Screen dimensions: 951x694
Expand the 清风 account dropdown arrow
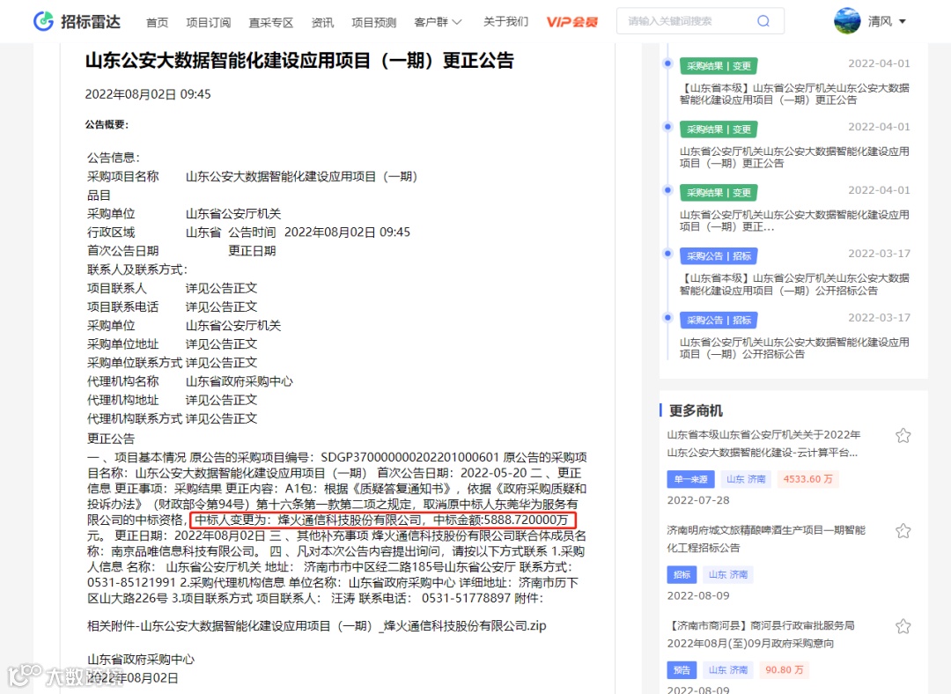[x=903, y=22]
